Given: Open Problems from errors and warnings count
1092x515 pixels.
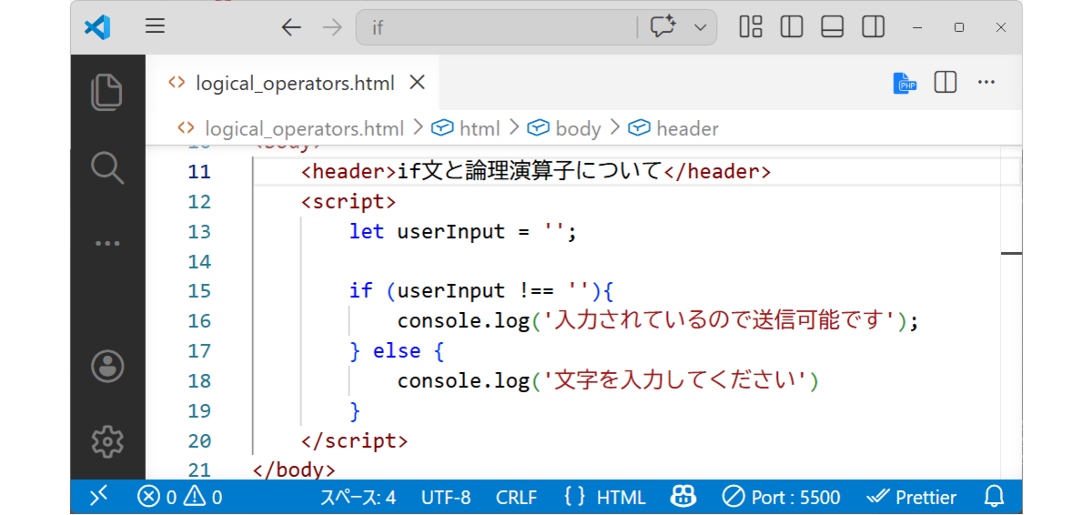Looking at the screenshot, I should click(180, 497).
